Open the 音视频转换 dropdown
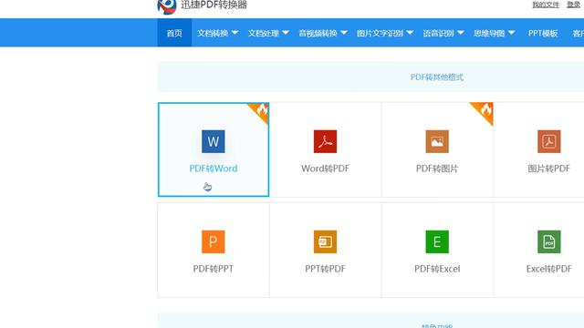584x328 pixels. [x=323, y=33]
